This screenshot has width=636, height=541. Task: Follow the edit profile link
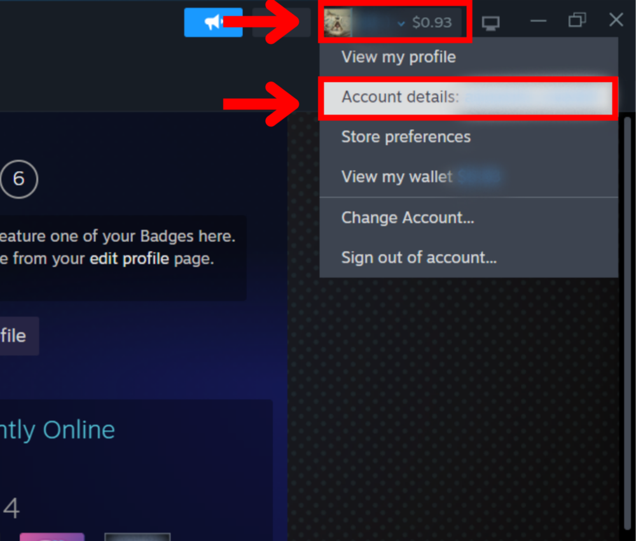[129, 258]
